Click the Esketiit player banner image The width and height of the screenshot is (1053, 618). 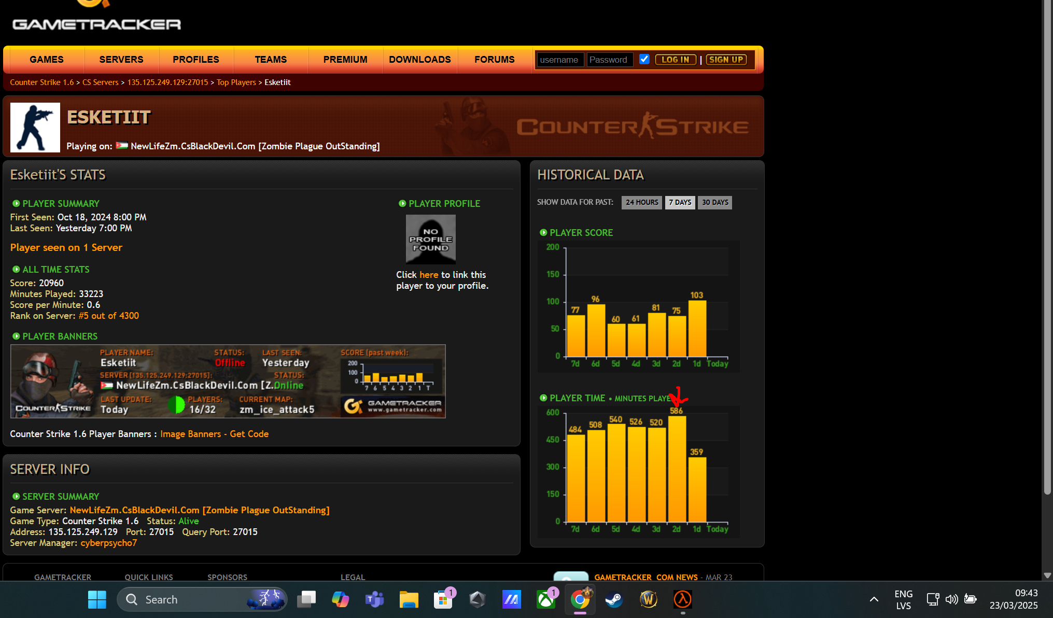point(228,381)
